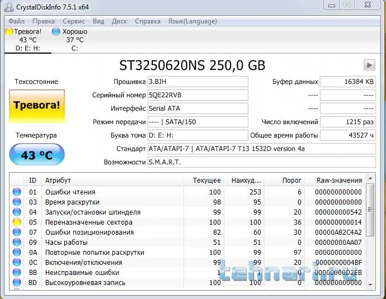Screen dimensions: 386x299
Task: Click the Буква тома field D: E: H:
Action: (197, 135)
